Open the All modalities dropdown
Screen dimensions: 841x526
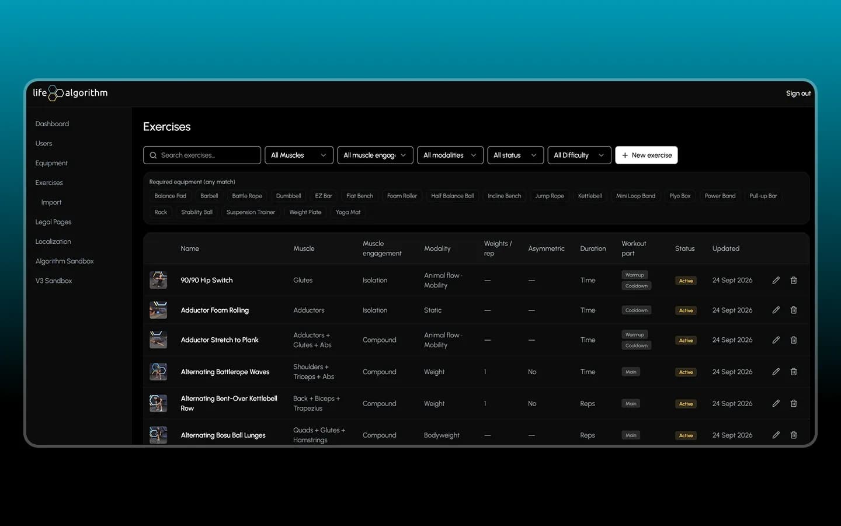point(450,155)
